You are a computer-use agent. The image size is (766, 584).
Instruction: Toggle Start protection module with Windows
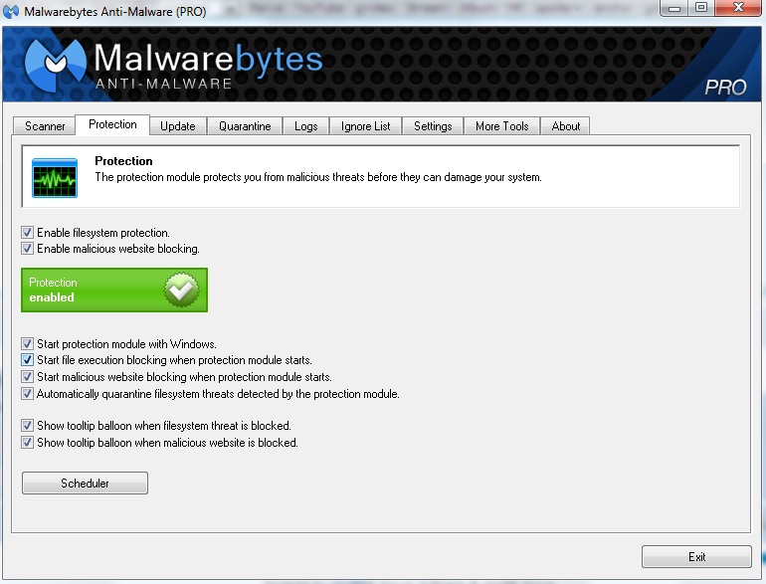click(28, 343)
